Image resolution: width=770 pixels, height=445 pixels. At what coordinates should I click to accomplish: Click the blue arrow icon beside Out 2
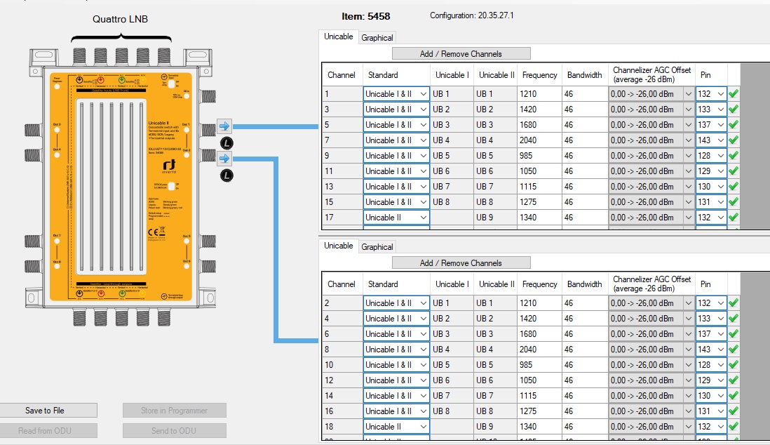click(224, 158)
